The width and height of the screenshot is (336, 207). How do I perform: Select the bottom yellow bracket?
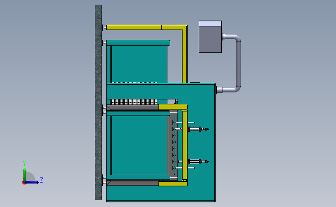[173, 184]
